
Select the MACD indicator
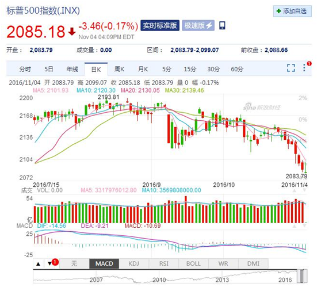point(104,263)
